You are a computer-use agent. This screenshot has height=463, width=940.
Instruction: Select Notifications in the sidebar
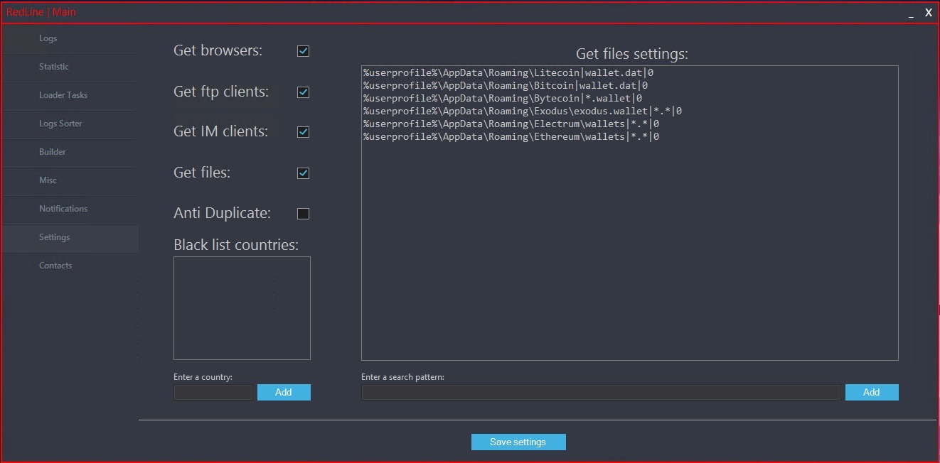tap(70, 209)
